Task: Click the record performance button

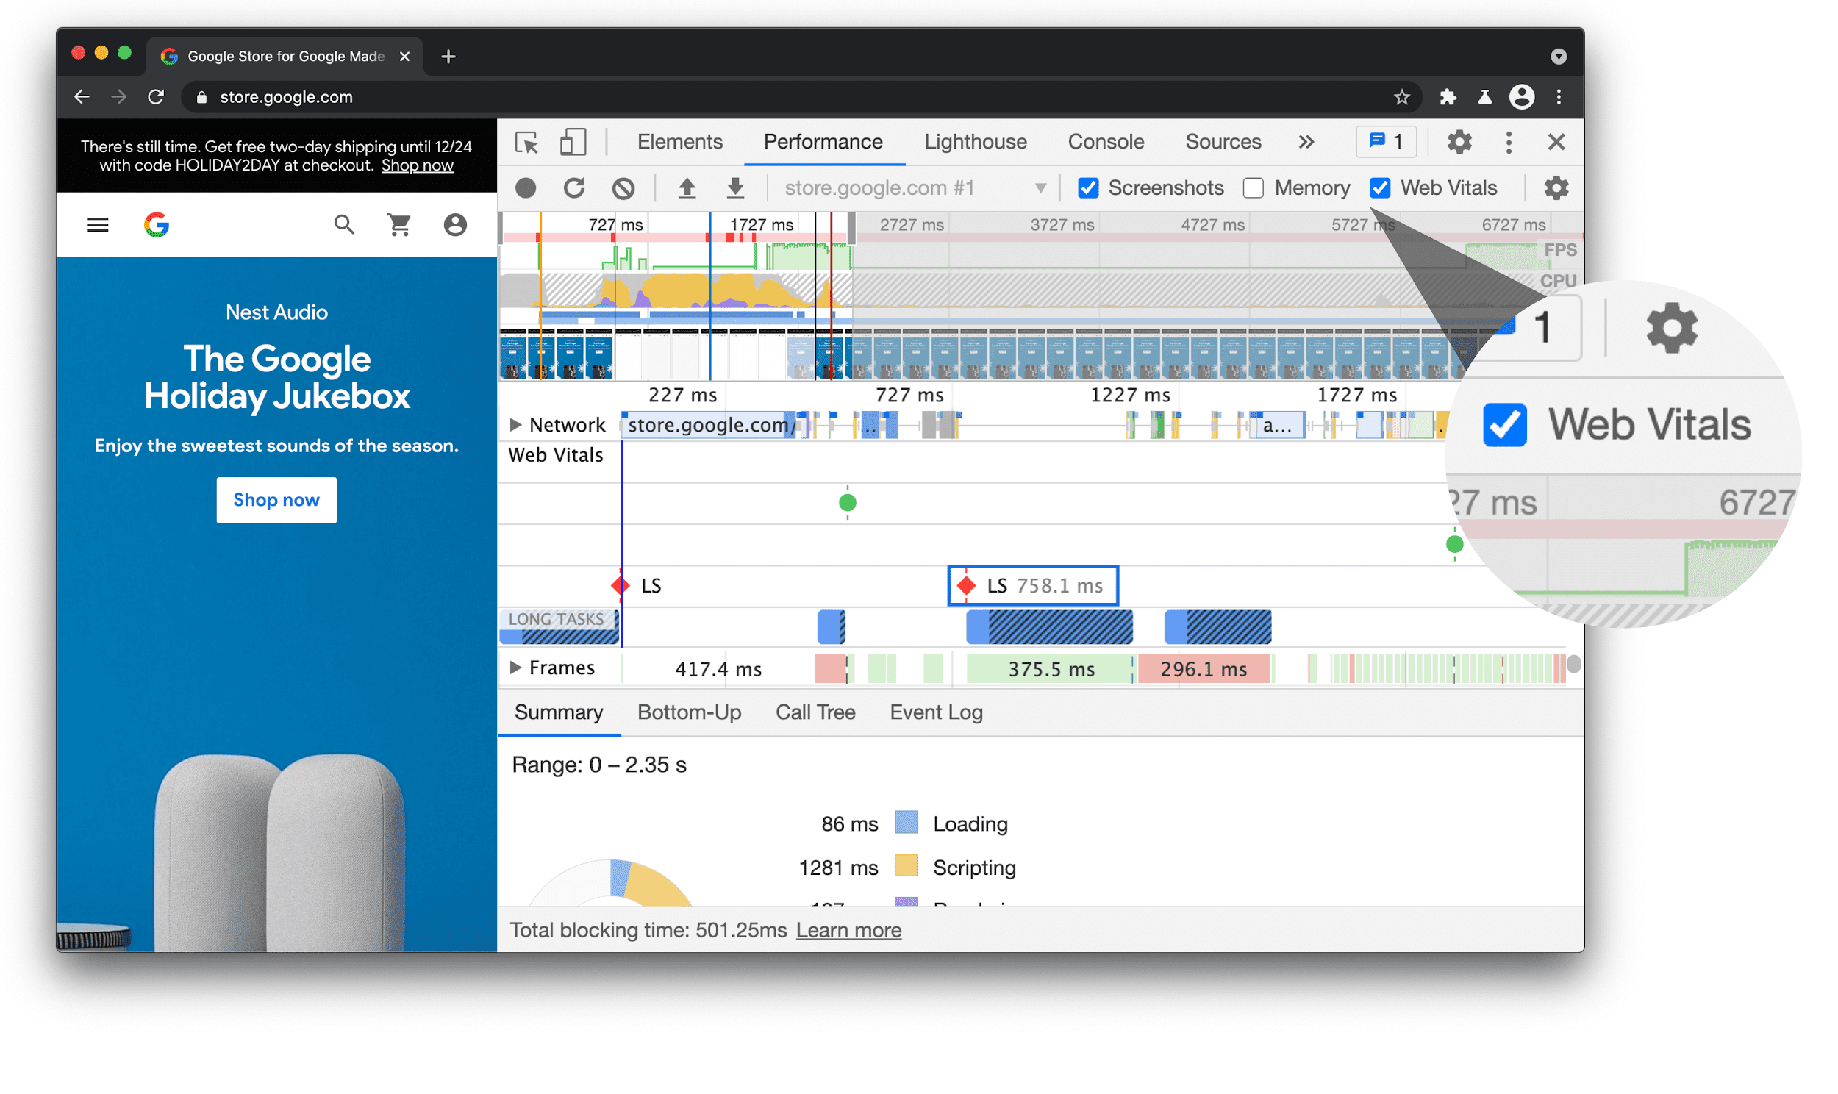Action: (527, 187)
